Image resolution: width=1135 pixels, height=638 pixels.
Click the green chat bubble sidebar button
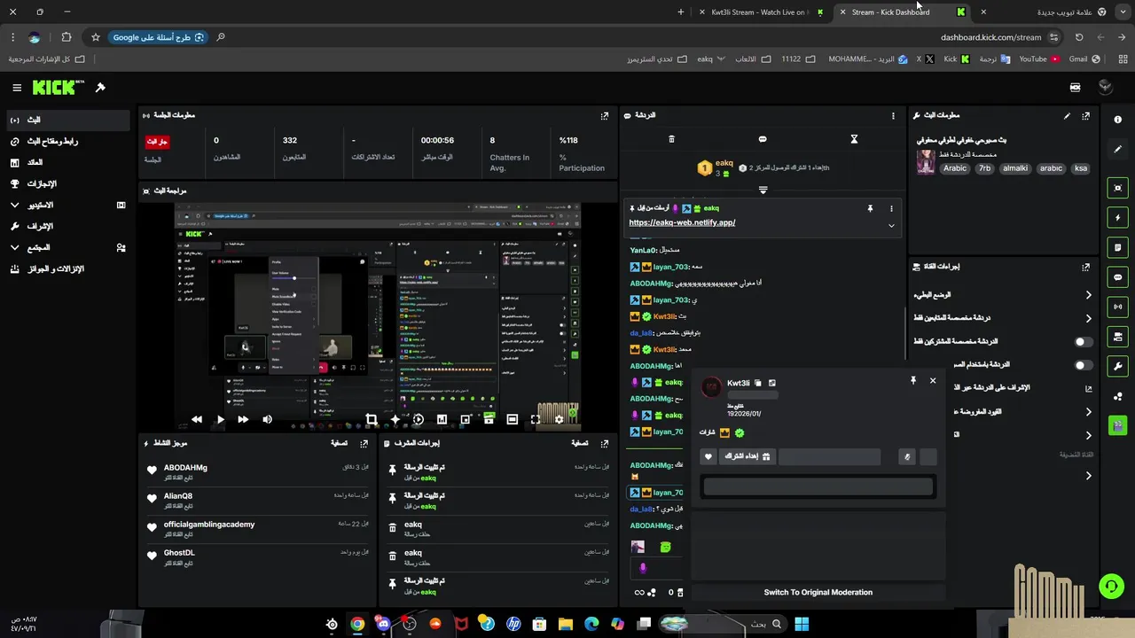(1117, 276)
